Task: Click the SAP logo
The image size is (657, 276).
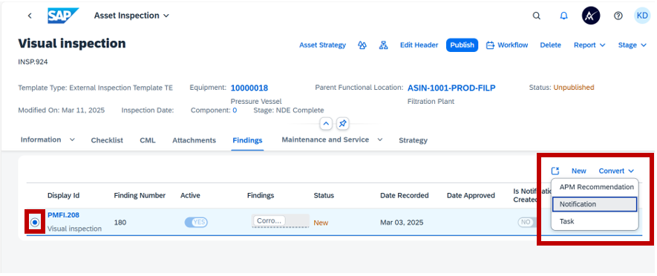Action: point(63,16)
